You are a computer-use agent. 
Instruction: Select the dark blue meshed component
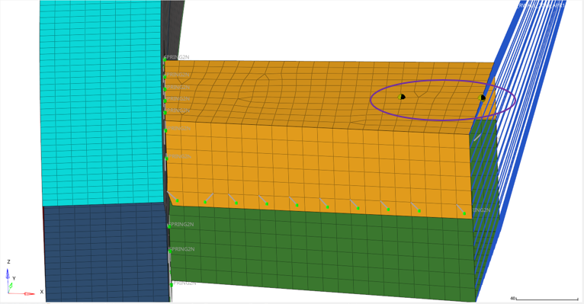coord(106,253)
